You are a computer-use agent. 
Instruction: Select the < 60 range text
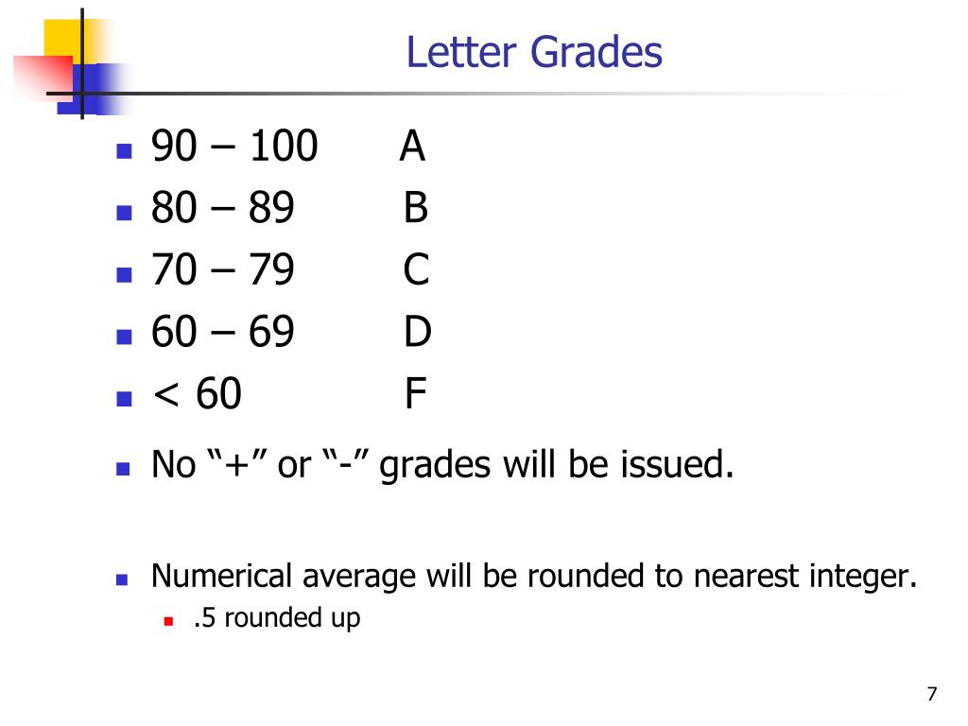coord(197,393)
